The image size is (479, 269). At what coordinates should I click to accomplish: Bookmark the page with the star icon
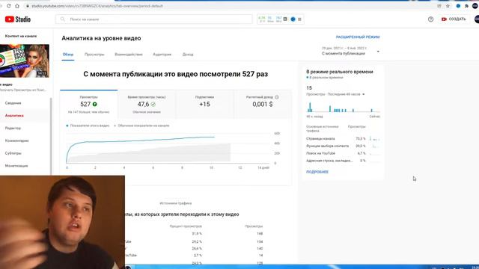(x=448, y=6)
